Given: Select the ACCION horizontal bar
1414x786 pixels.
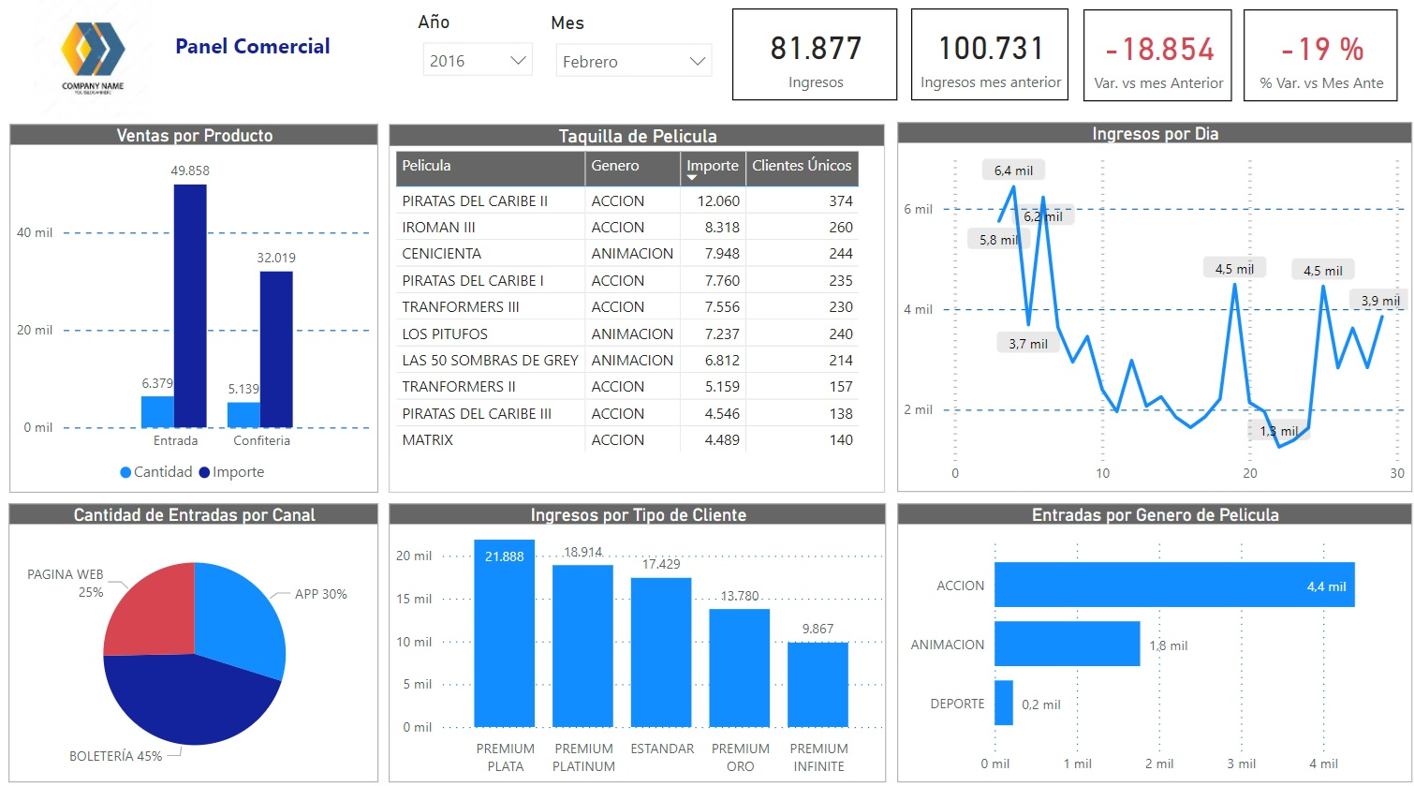Looking at the screenshot, I should (1171, 585).
